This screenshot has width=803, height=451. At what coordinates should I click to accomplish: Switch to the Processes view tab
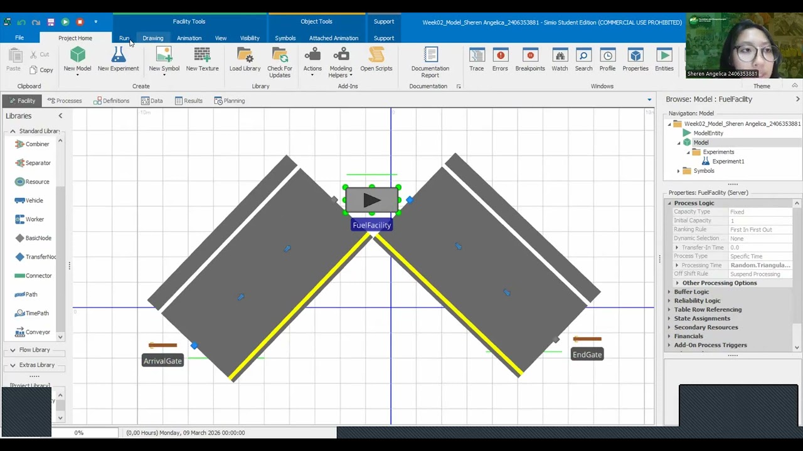[x=65, y=101]
